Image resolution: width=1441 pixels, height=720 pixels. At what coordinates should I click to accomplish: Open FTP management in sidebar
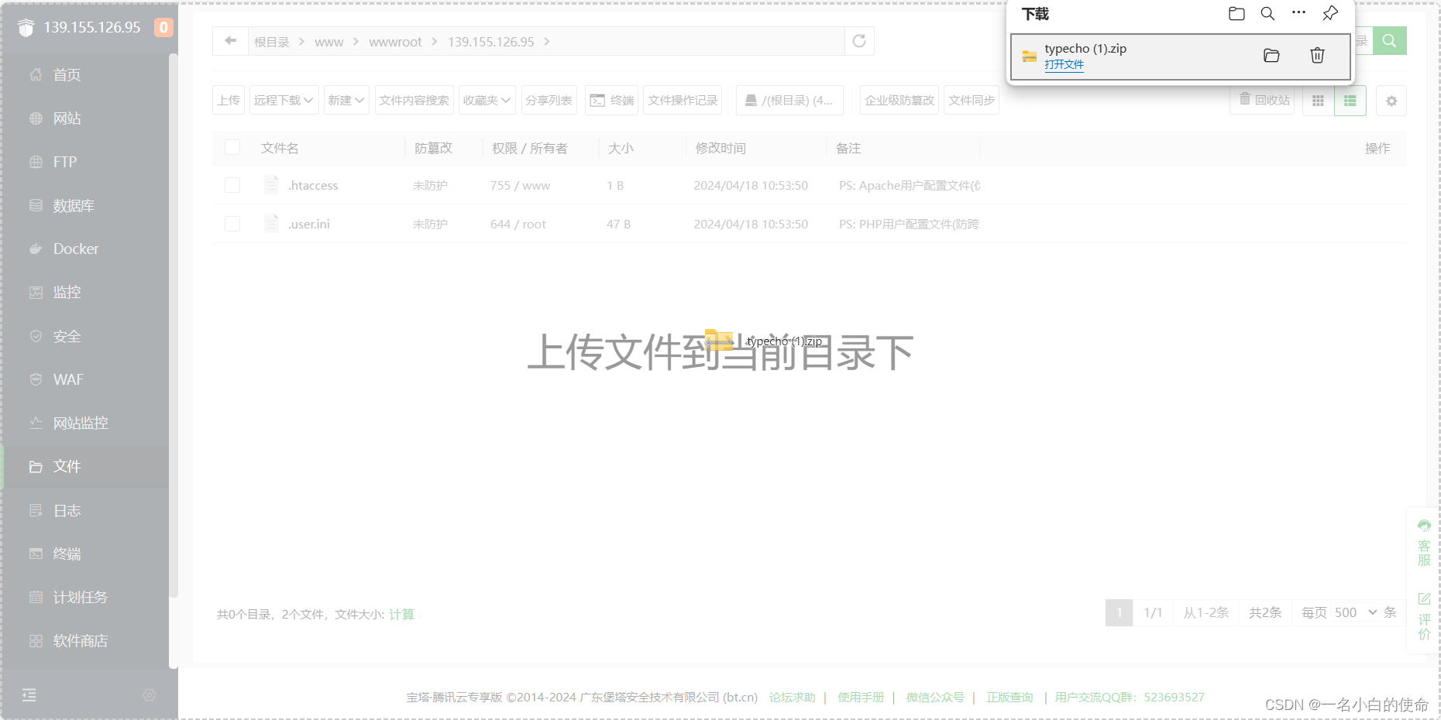(x=65, y=162)
